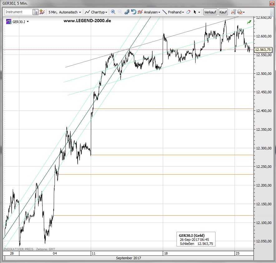Expand the pointer tool dropdown arrow

199,12
